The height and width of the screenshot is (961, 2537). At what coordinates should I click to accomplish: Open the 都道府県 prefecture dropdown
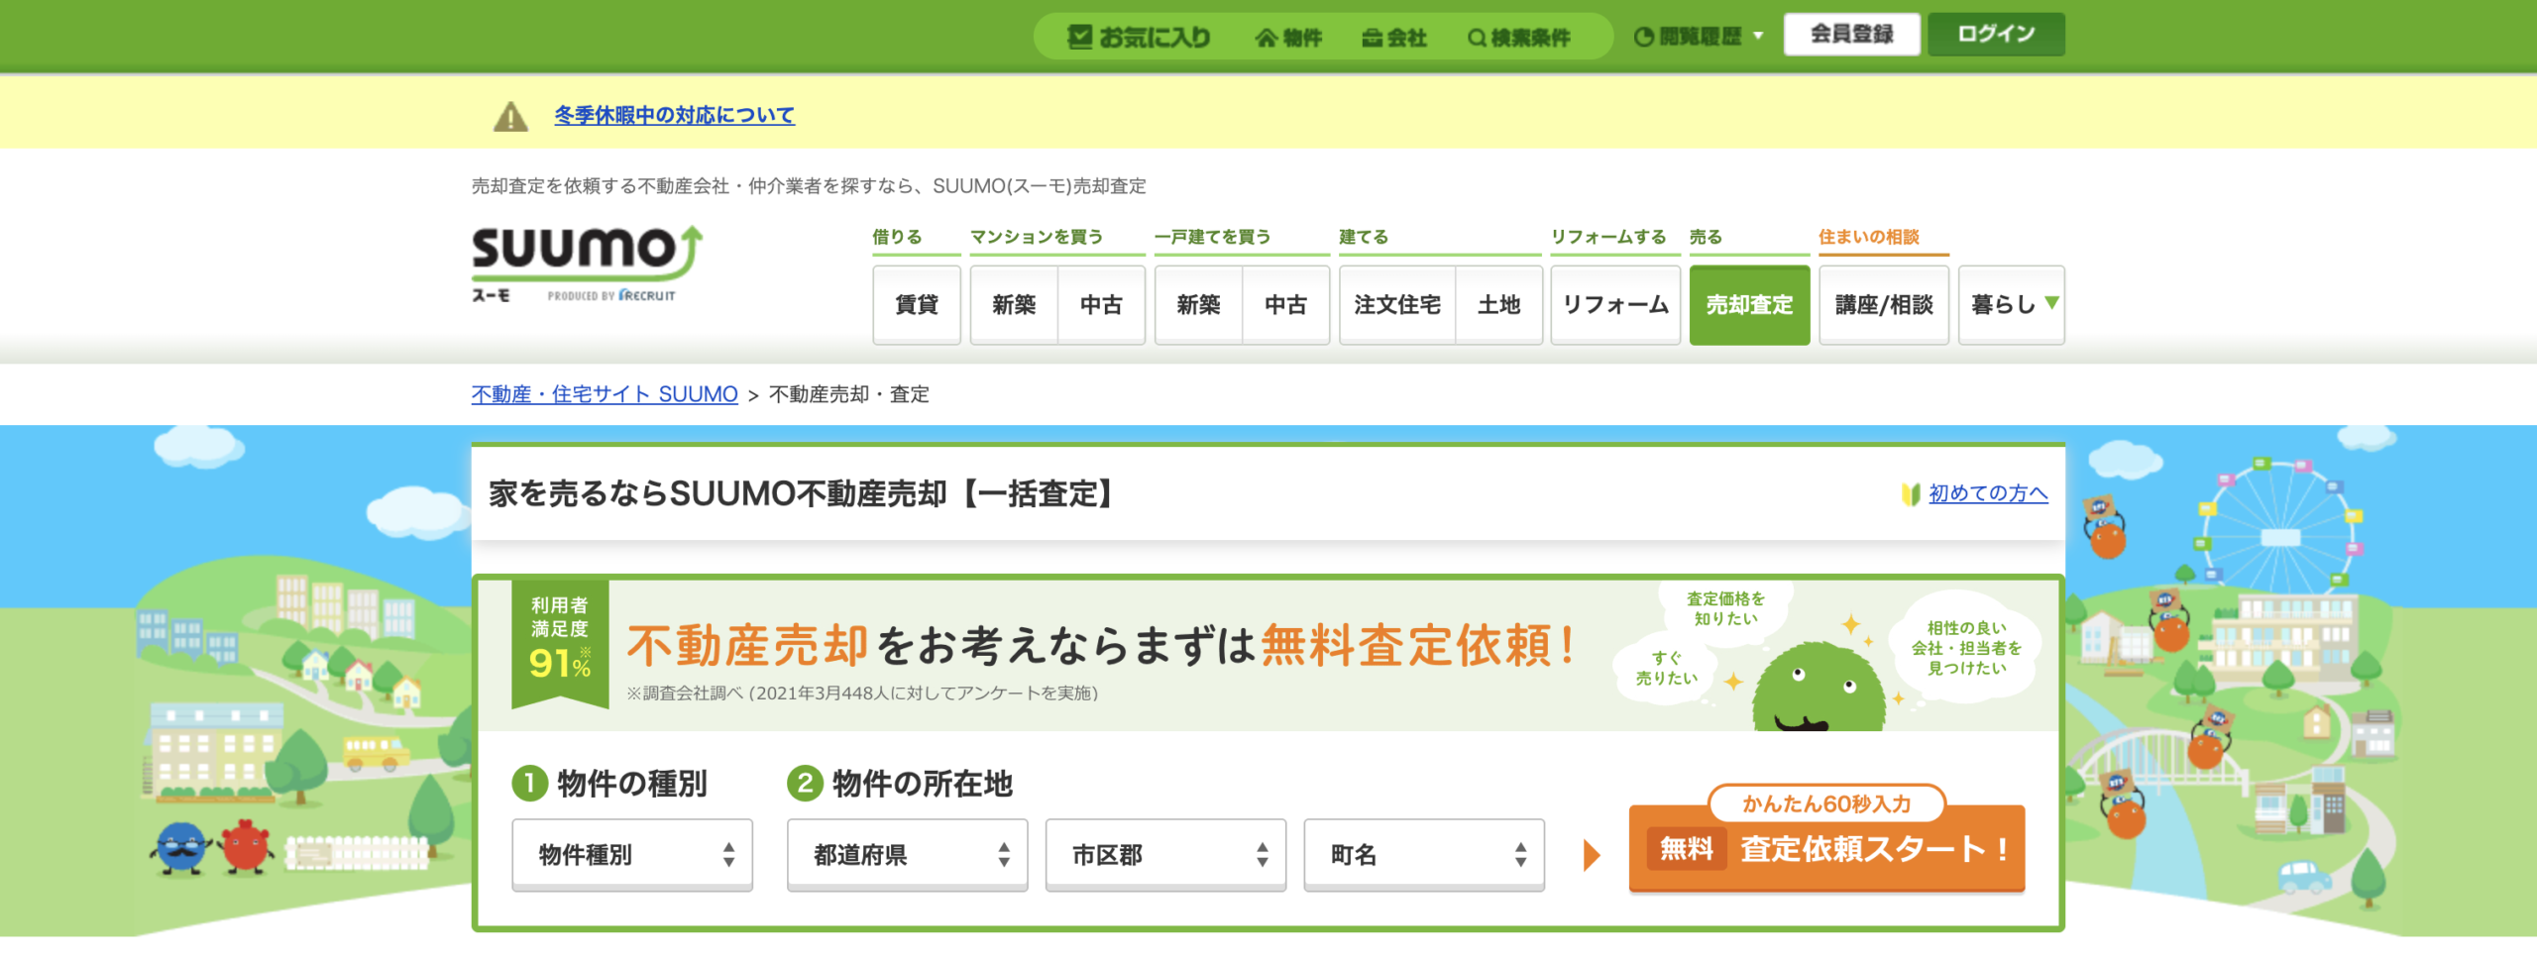(x=907, y=854)
